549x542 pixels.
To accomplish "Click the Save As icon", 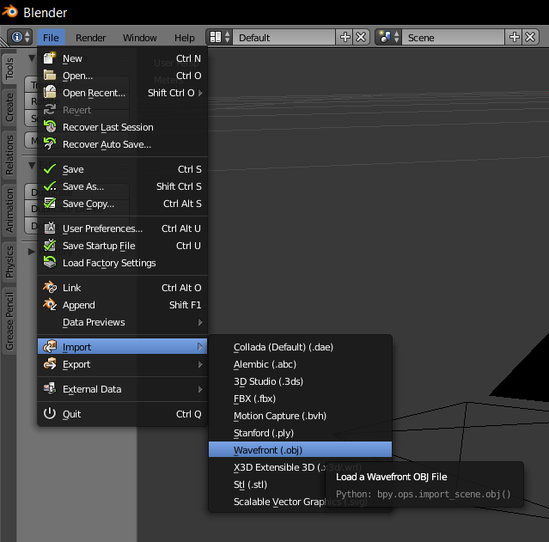I will click(49, 186).
